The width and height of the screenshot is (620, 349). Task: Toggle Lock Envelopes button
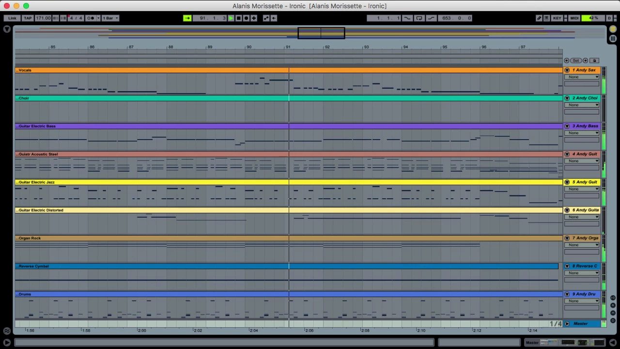coord(594,61)
